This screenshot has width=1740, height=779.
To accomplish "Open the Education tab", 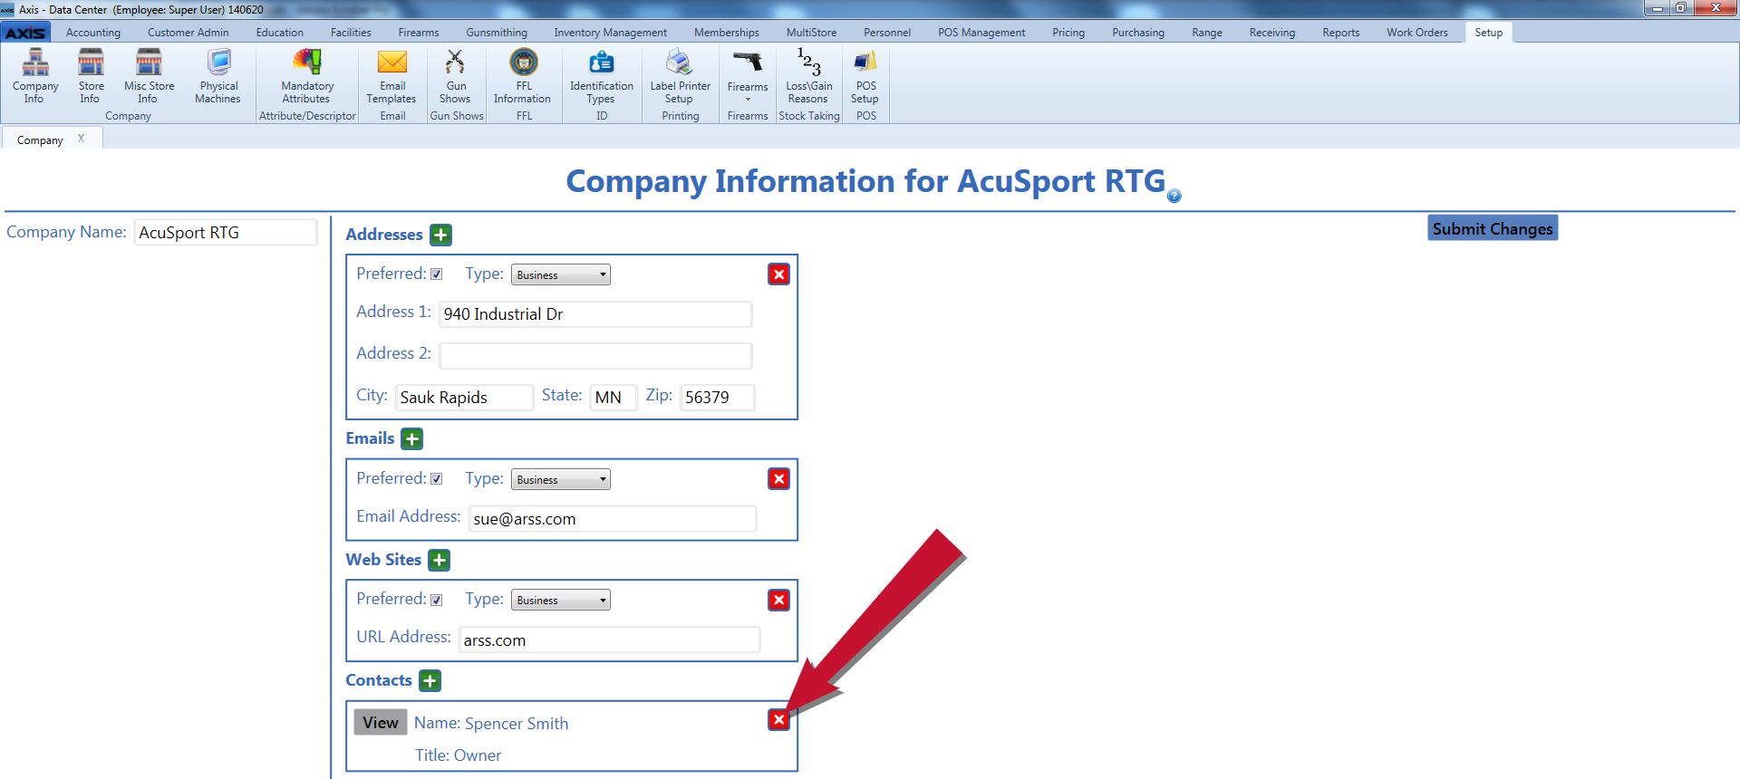I will 279,33.
